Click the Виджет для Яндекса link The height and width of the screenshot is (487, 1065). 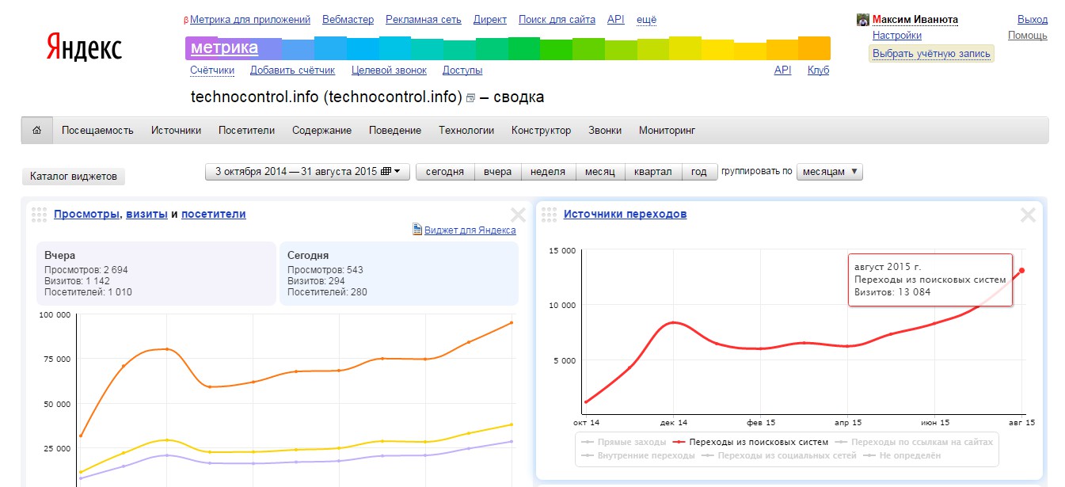pos(470,230)
